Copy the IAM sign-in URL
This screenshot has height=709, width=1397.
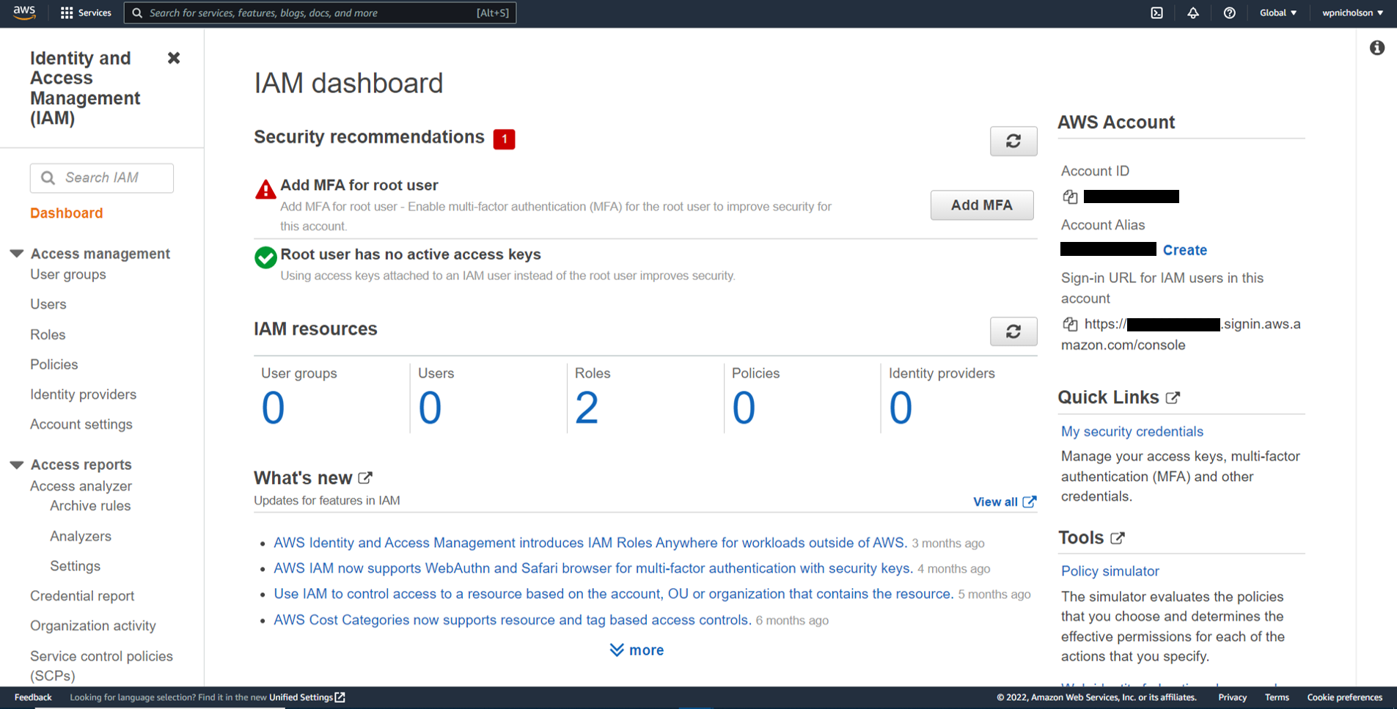click(x=1070, y=324)
